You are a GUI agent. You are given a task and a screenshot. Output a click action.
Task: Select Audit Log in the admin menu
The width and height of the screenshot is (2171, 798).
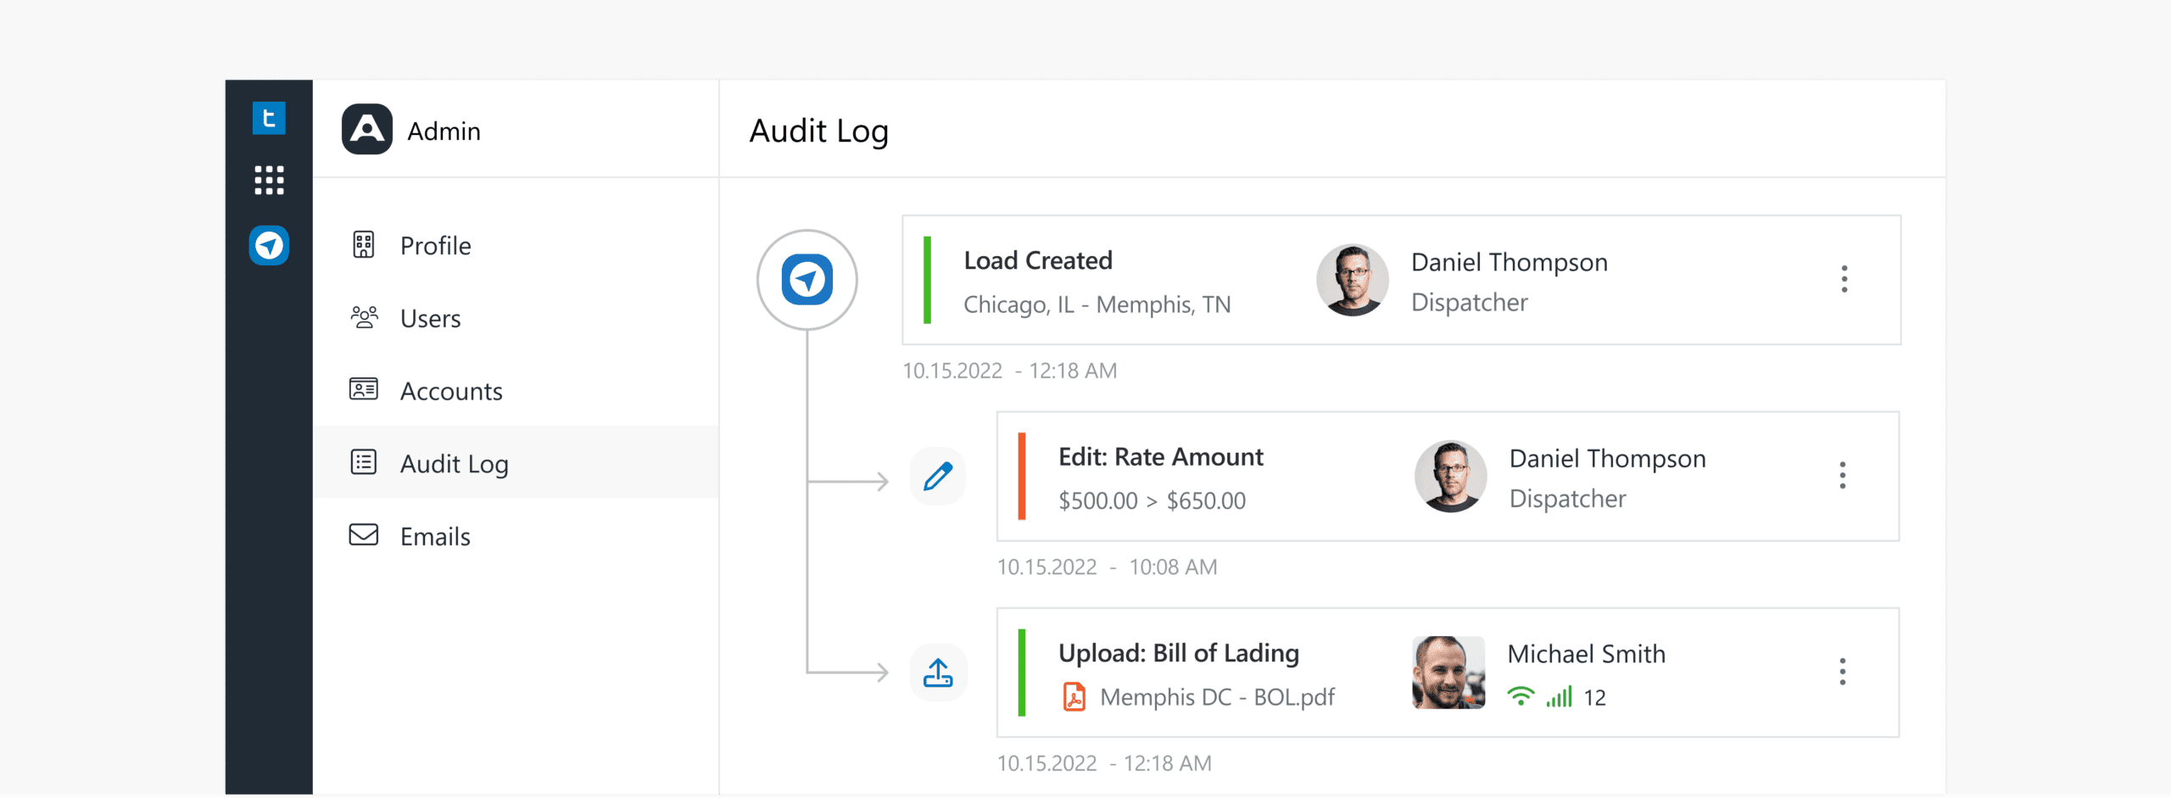point(454,463)
